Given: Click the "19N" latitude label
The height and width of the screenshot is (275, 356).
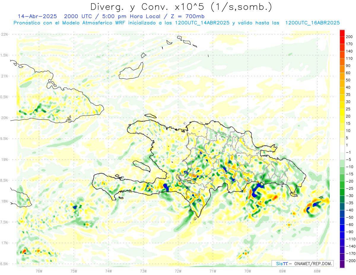Looking at the screenshot, I should [4, 160].
